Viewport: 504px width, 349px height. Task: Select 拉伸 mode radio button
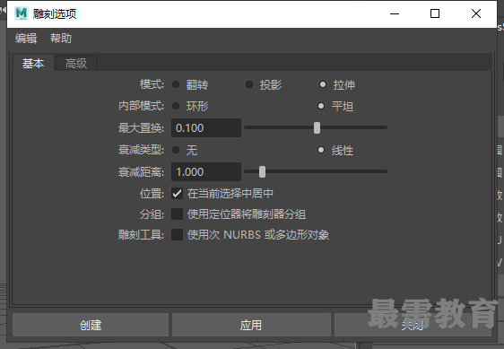tap(322, 84)
